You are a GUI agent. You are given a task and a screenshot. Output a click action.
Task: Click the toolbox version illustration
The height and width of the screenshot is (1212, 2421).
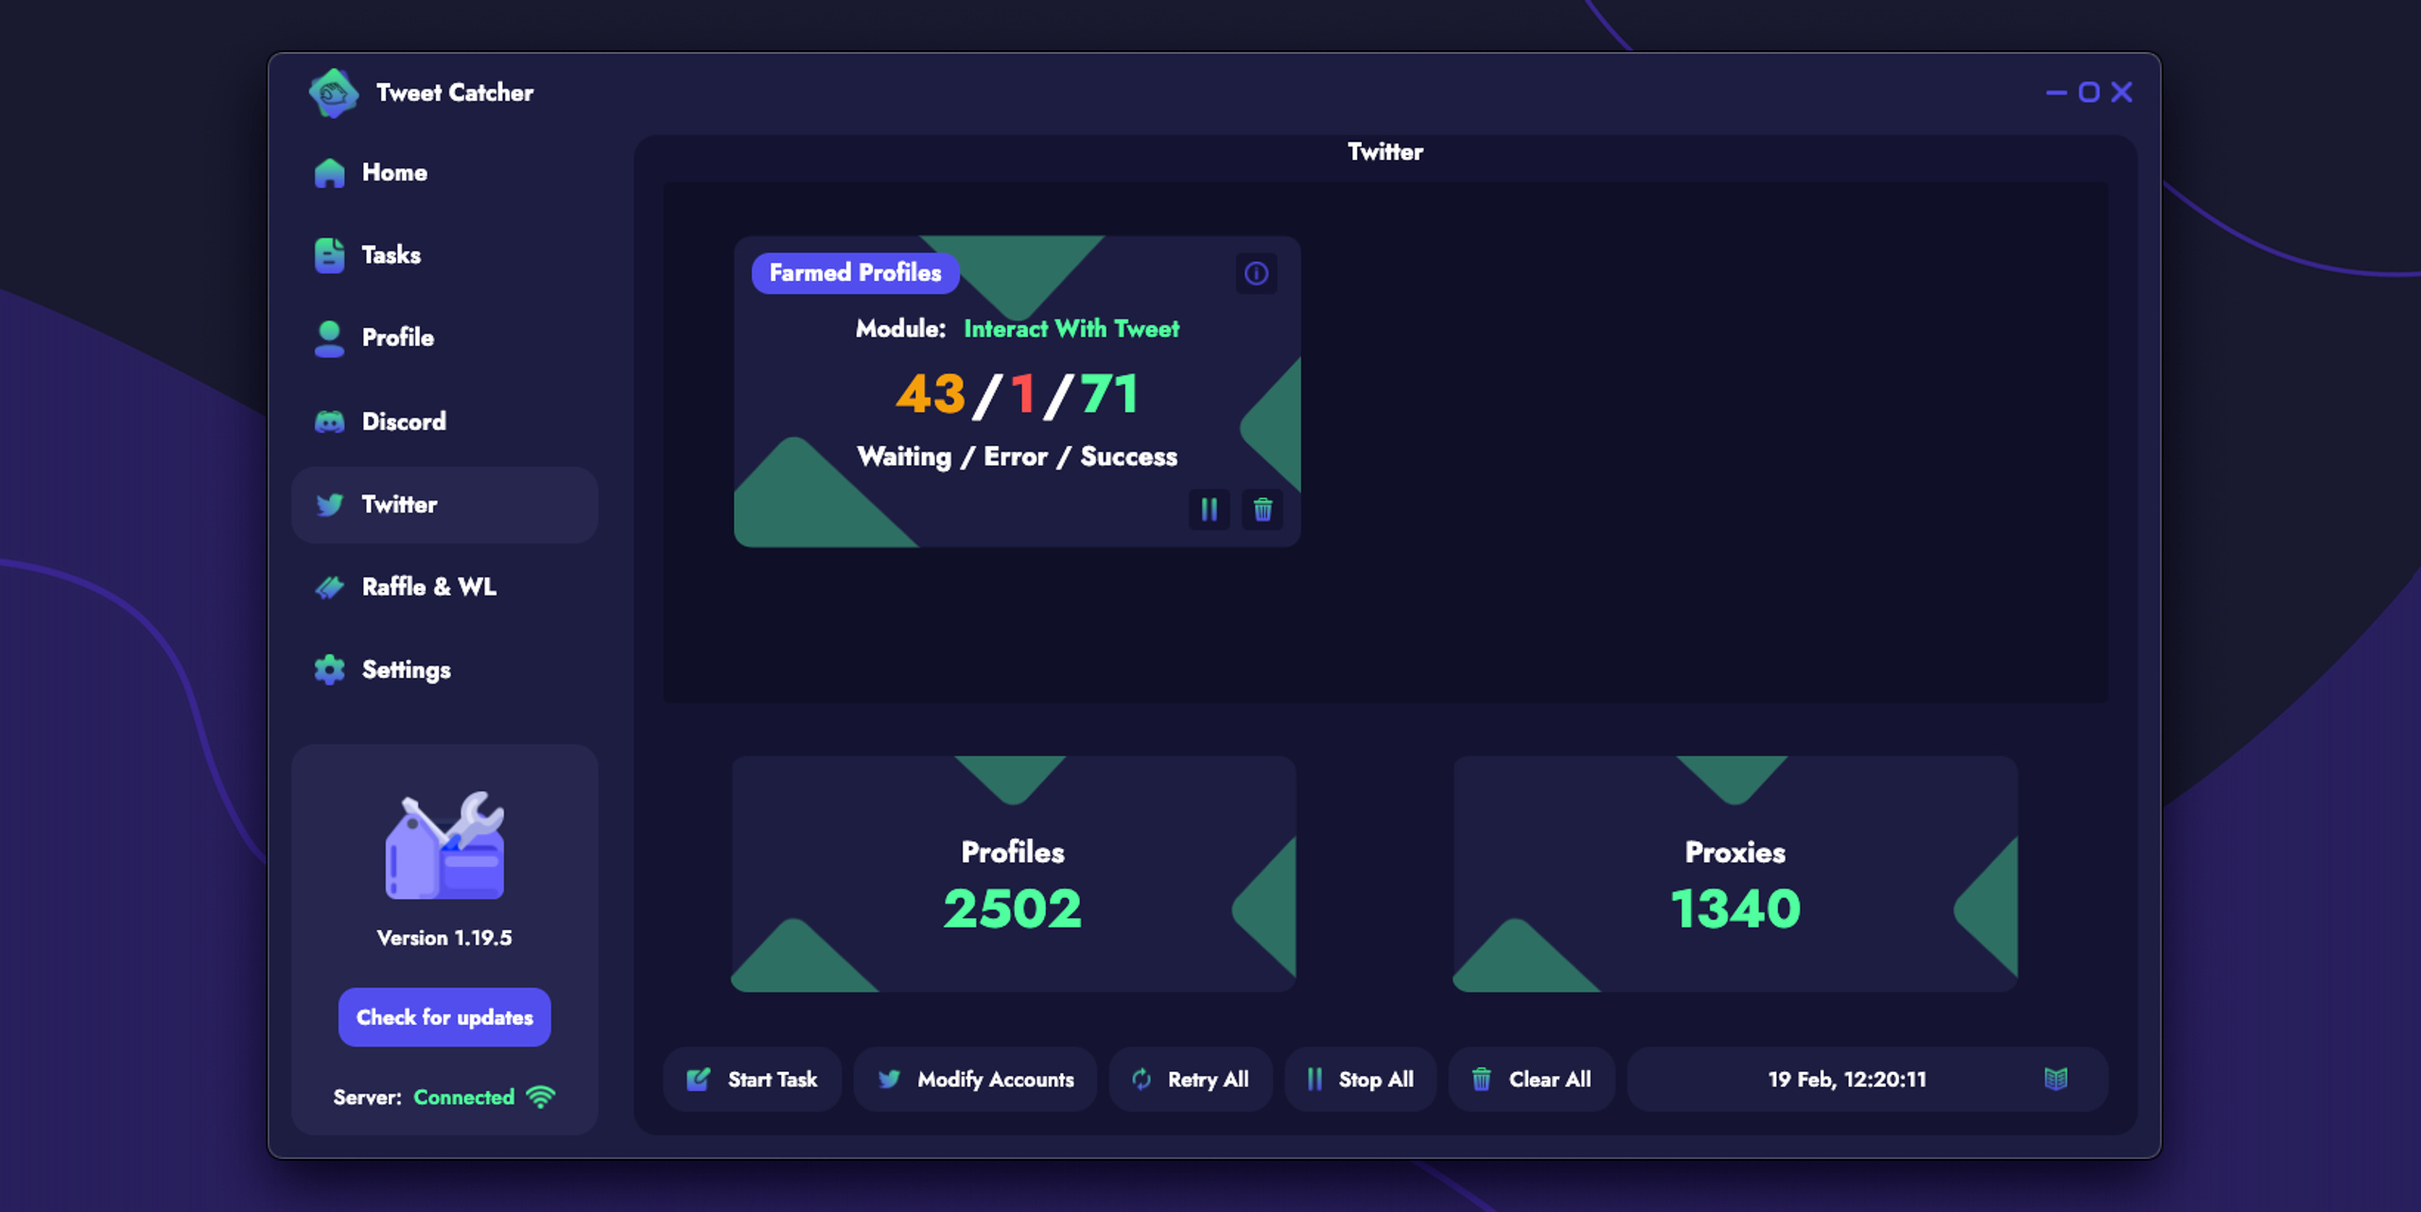pos(444,845)
